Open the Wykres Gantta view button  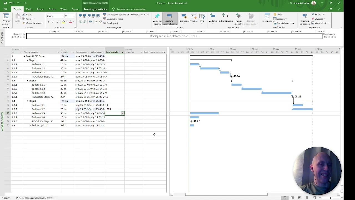tap(6, 20)
